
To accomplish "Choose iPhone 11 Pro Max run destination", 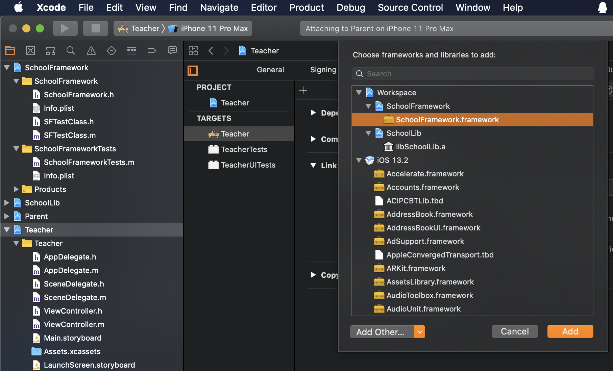I will point(208,28).
